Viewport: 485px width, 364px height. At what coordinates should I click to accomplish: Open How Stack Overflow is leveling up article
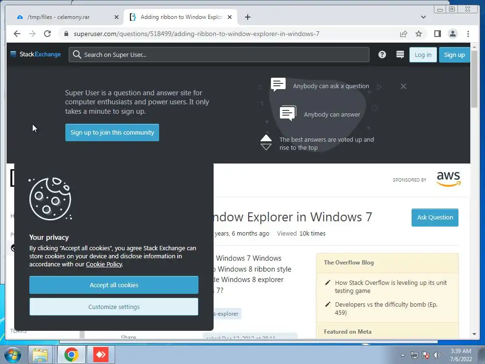[391, 287]
